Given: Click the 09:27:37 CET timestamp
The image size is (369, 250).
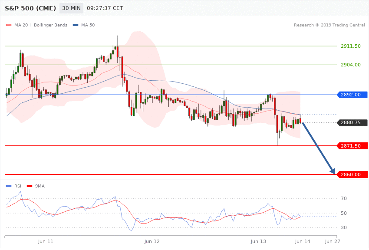Looking at the screenshot, I should [105, 8].
